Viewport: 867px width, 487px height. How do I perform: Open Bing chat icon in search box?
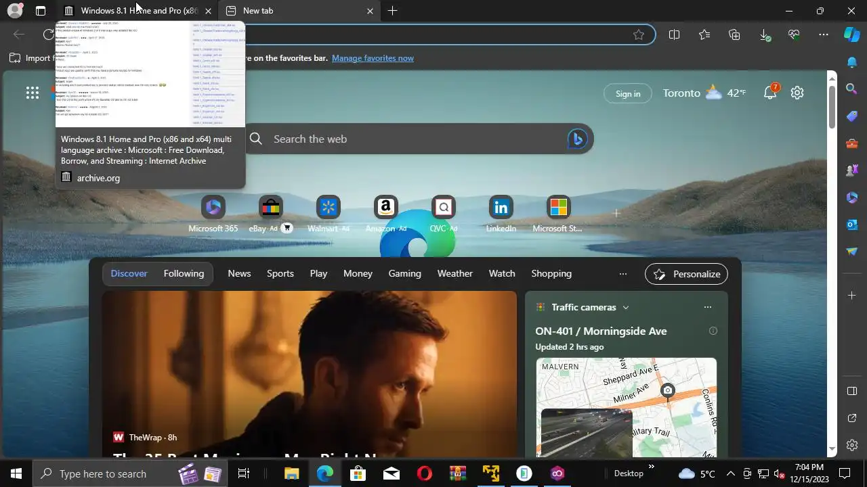click(576, 139)
